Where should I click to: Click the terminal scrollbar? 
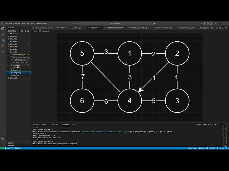(x=222, y=136)
